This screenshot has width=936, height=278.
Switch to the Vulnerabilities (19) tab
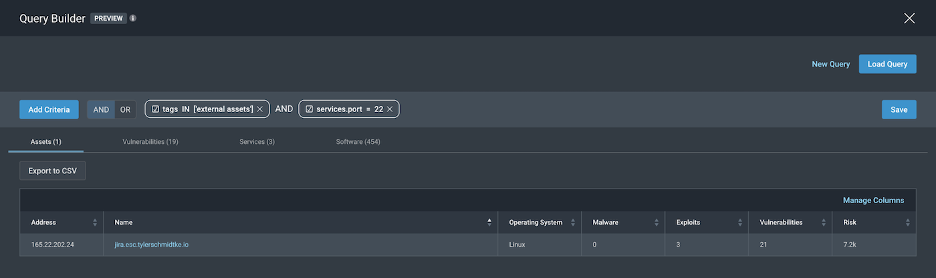click(150, 142)
